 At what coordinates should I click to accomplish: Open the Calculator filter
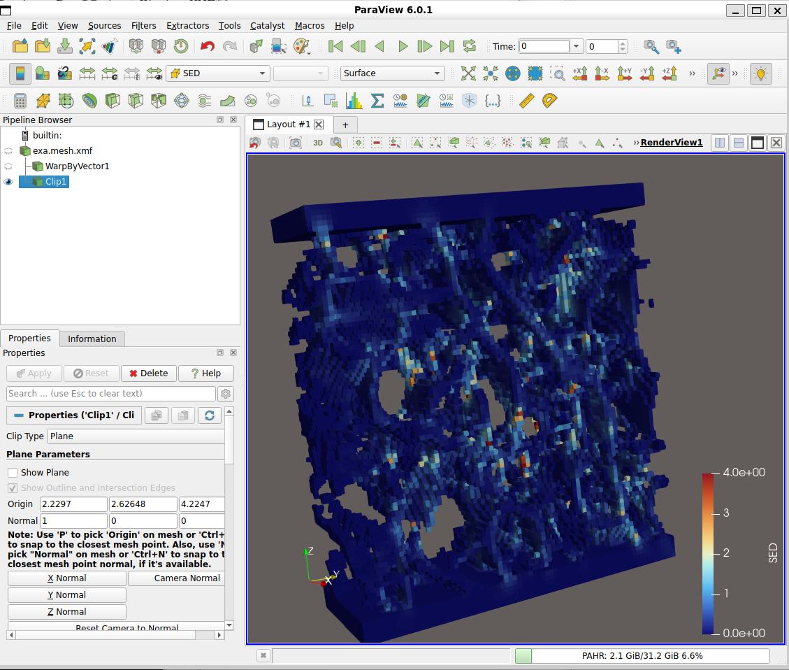[x=20, y=101]
